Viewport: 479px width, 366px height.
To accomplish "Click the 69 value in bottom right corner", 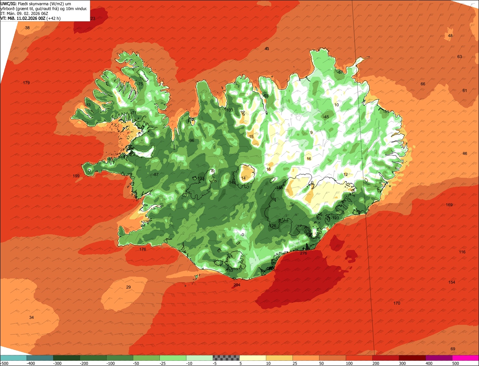I will [453, 349].
